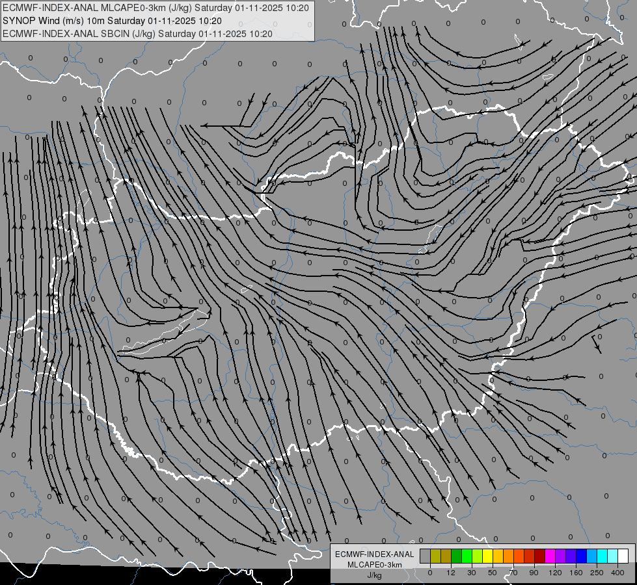Click the ECMWF-INDEX-ANAL legend title

(374, 554)
